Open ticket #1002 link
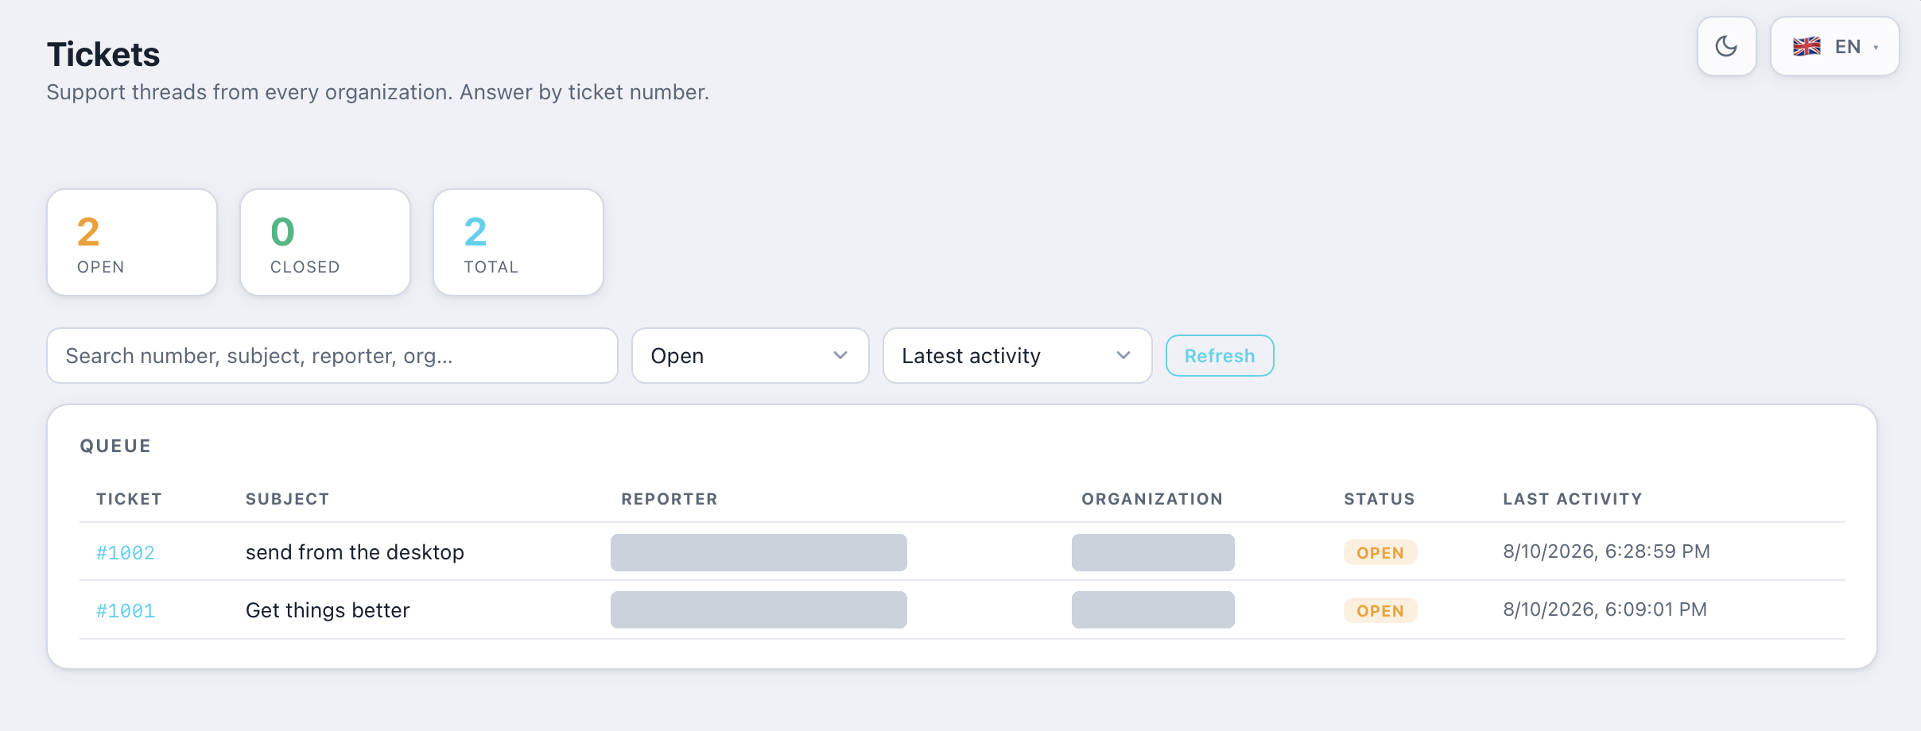 (126, 552)
